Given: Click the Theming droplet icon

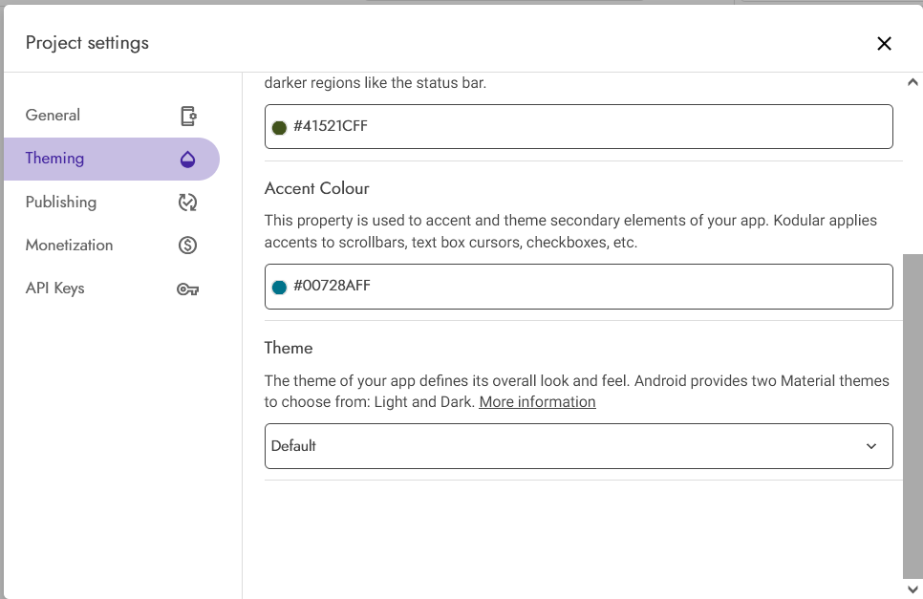Looking at the screenshot, I should pos(188,159).
